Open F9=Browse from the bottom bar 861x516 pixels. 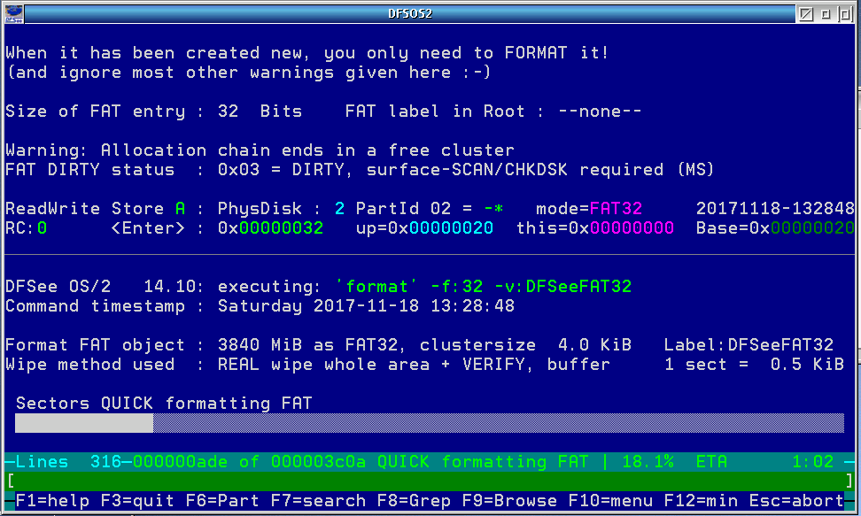point(511,501)
